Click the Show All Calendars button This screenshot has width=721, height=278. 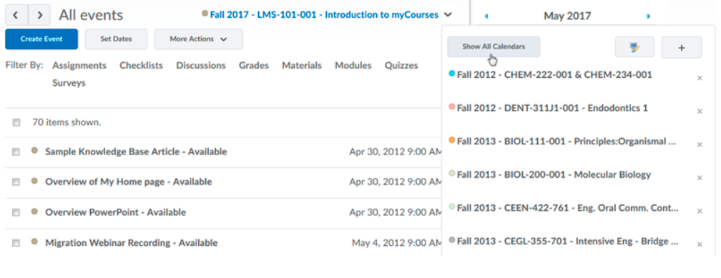(494, 47)
